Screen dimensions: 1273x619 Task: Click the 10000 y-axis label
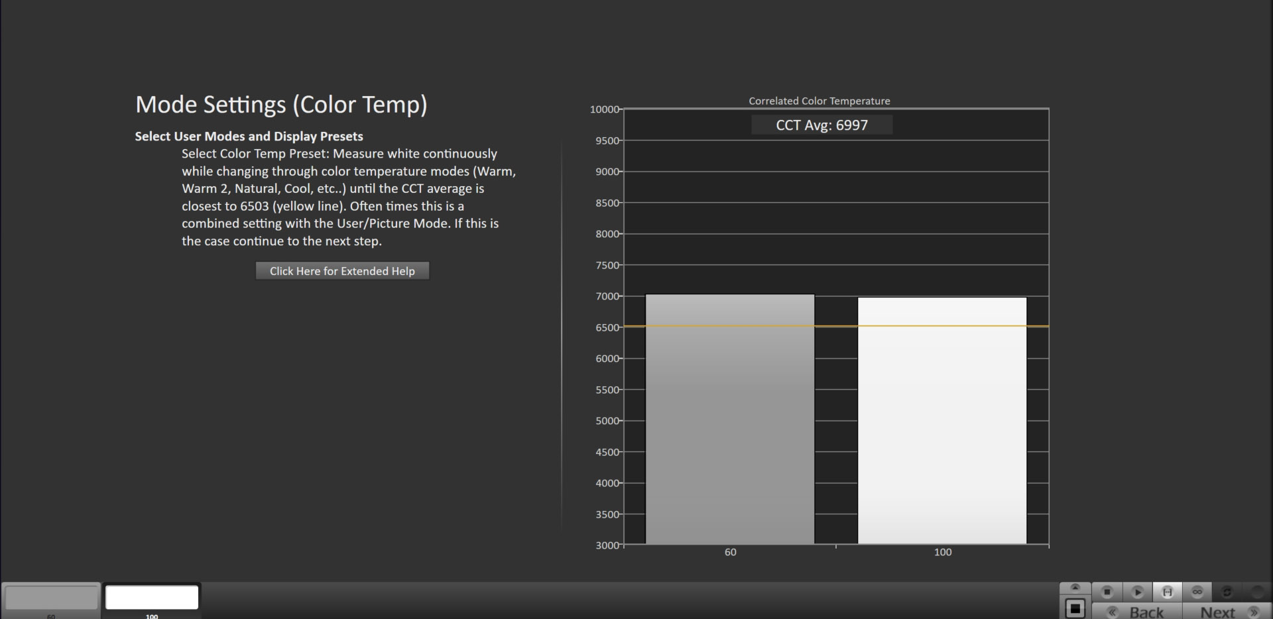coord(604,109)
